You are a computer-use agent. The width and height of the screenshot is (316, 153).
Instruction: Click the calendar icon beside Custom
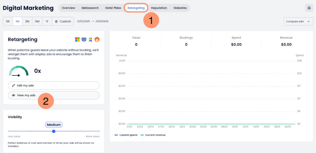pos(56,21)
